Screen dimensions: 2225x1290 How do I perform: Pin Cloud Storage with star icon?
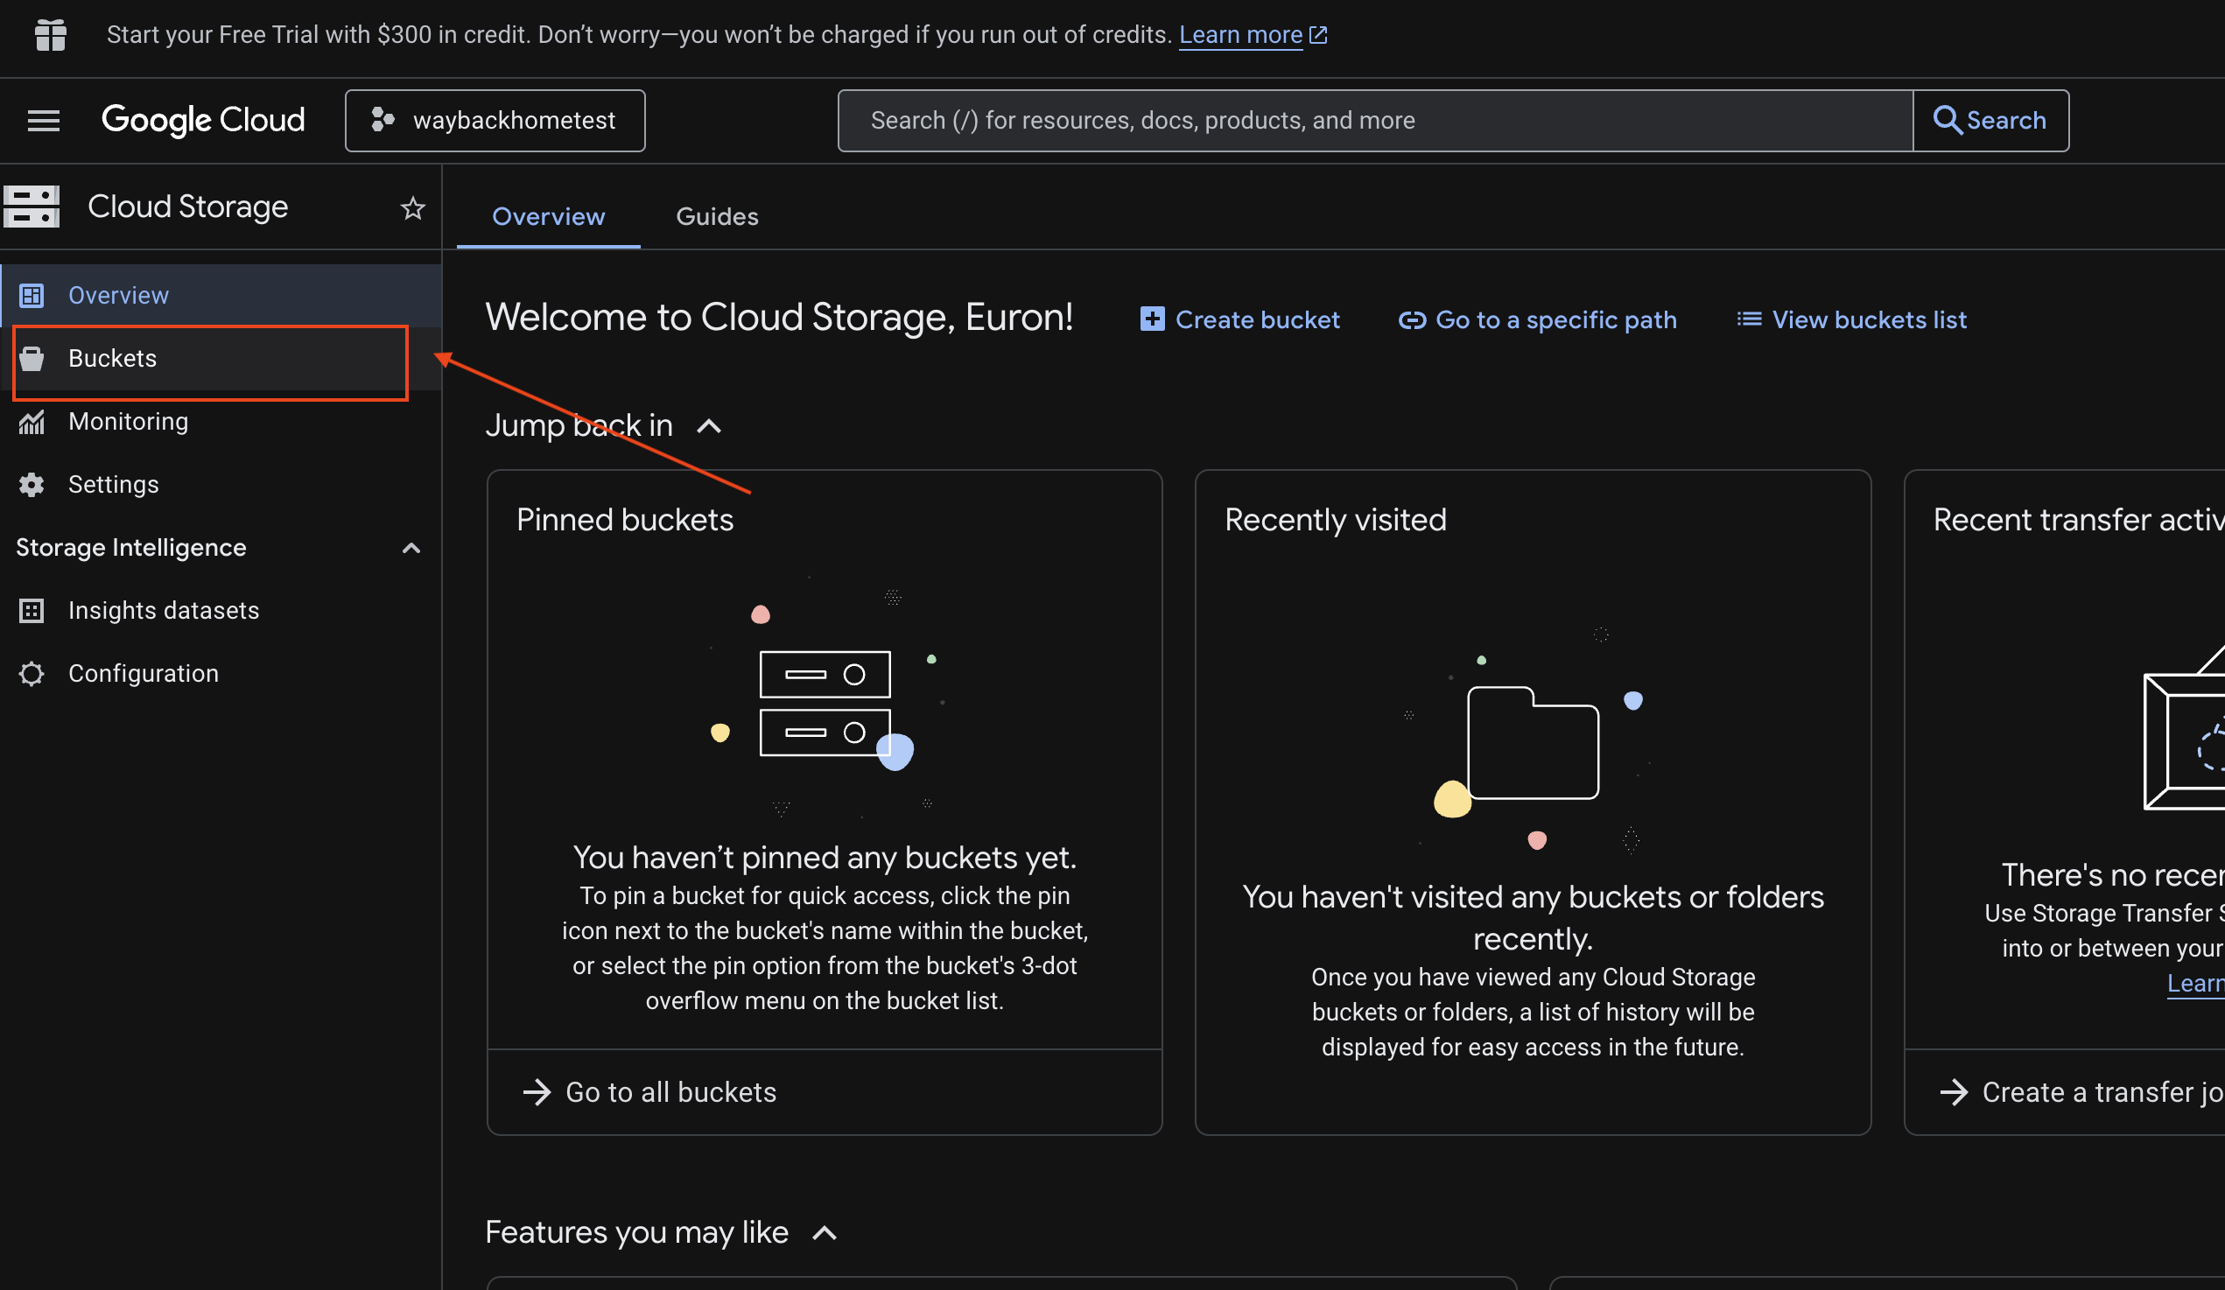[x=412, y=208]
